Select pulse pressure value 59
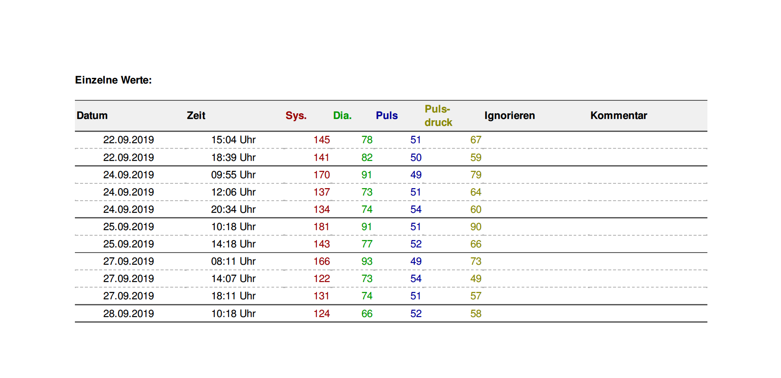Viewport: 781px width, 378px height. pyautogui.click(x=476, y=157)
